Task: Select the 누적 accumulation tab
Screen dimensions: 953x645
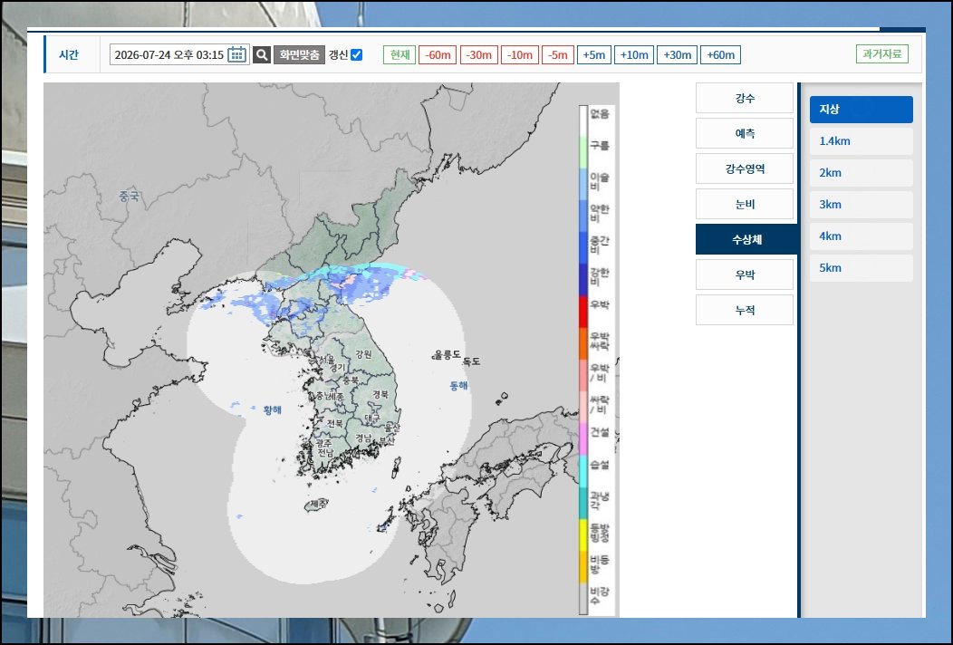Action: tap(745, 310)
